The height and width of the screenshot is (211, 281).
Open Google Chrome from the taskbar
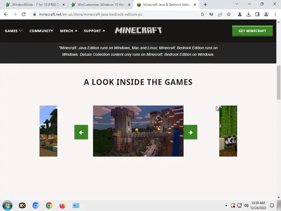tap(49, 206)
